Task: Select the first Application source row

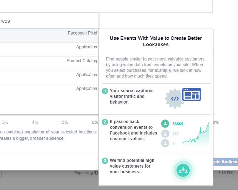Action: tap(49, 49)
